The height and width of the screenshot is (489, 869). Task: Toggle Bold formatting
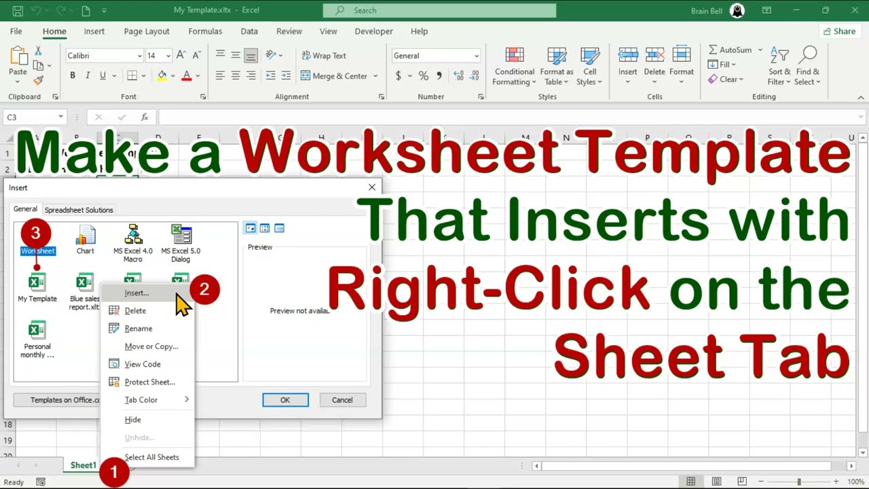coord(73,76)
